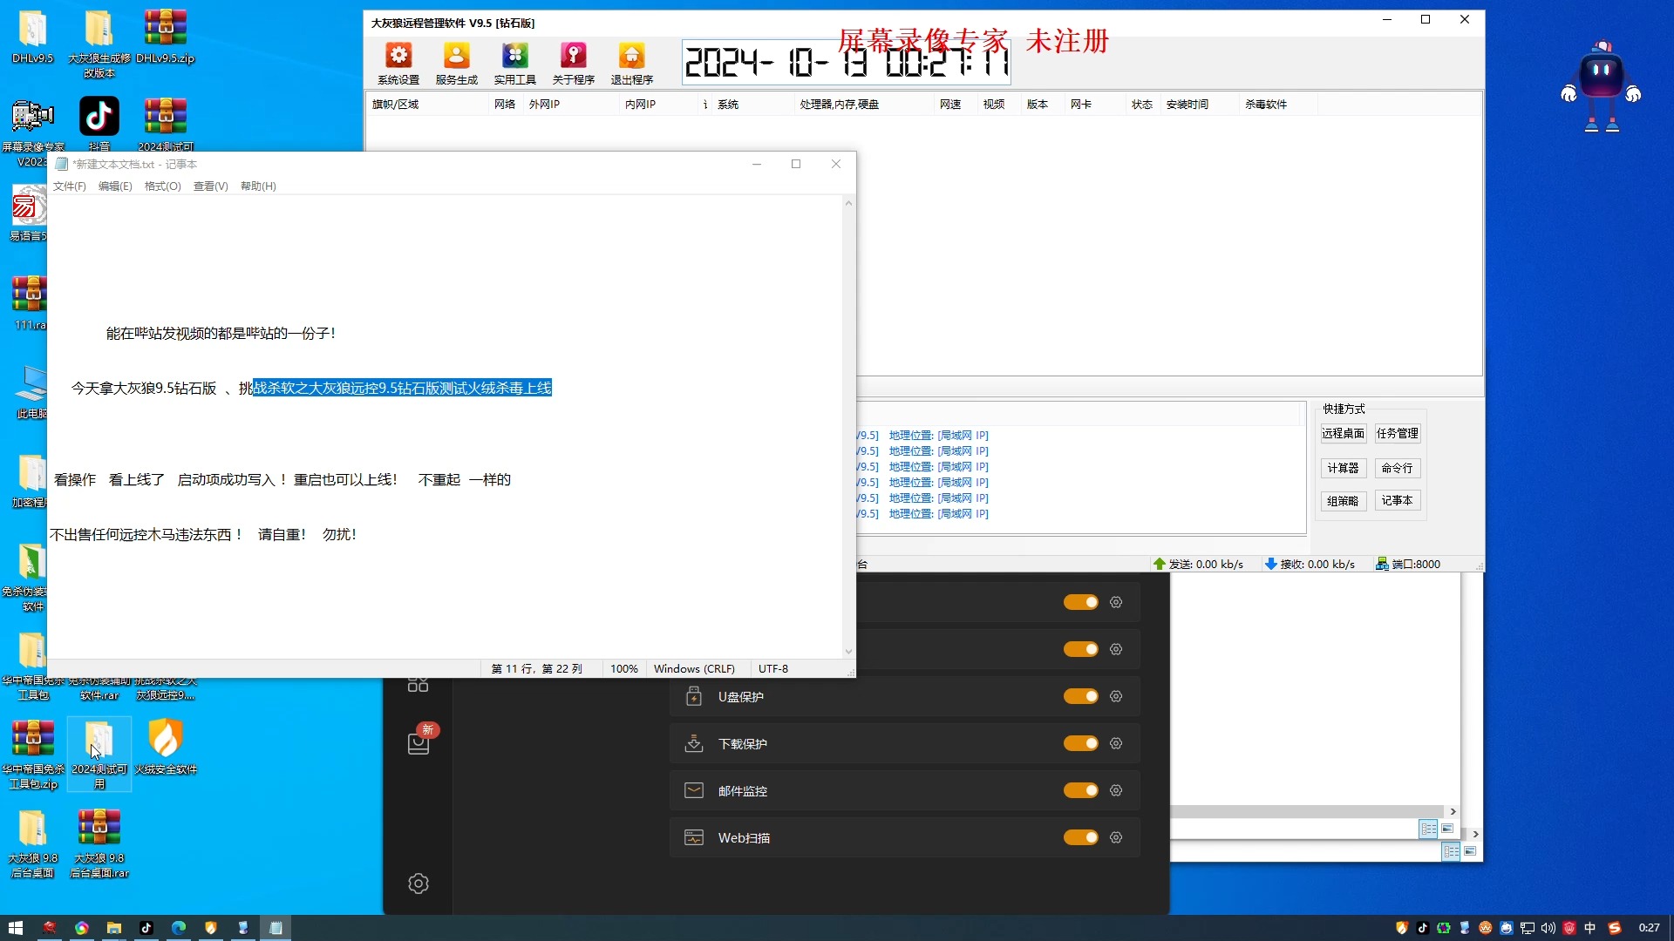Click the 外网IP column header

(x=544, y=105)
